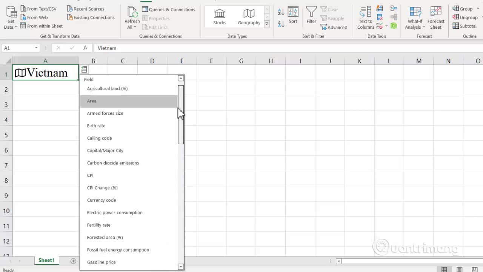Open What-If Analysis menu

tap(415, 18)
